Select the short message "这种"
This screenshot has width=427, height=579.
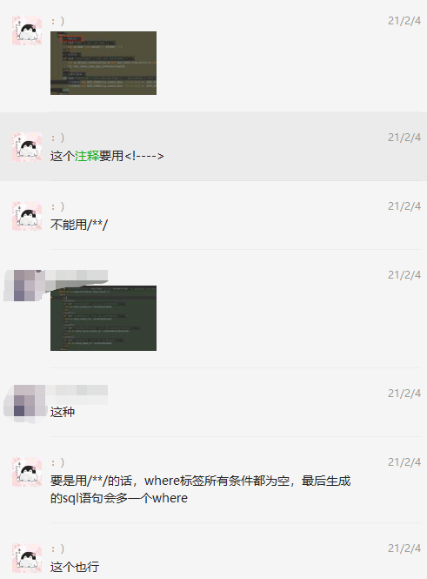63,412
